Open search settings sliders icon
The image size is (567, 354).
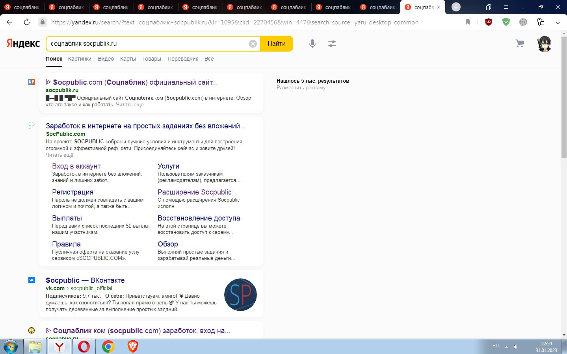[332, 44]
